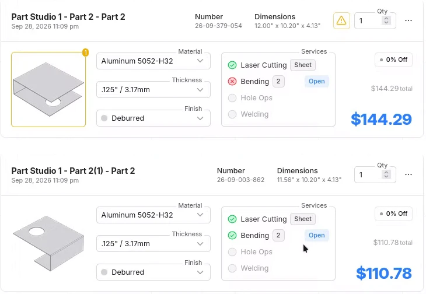This screenshot has width=426, height=294.
Task: Open Bending details on first part
Action: pyautogui.click(x=316, y=82)
